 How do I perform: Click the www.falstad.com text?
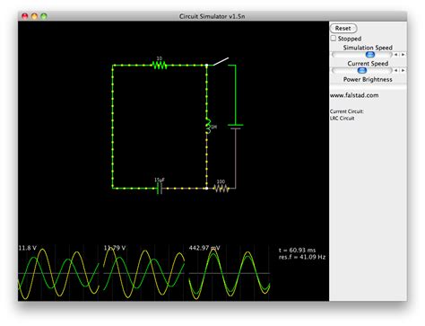point(354,95)
